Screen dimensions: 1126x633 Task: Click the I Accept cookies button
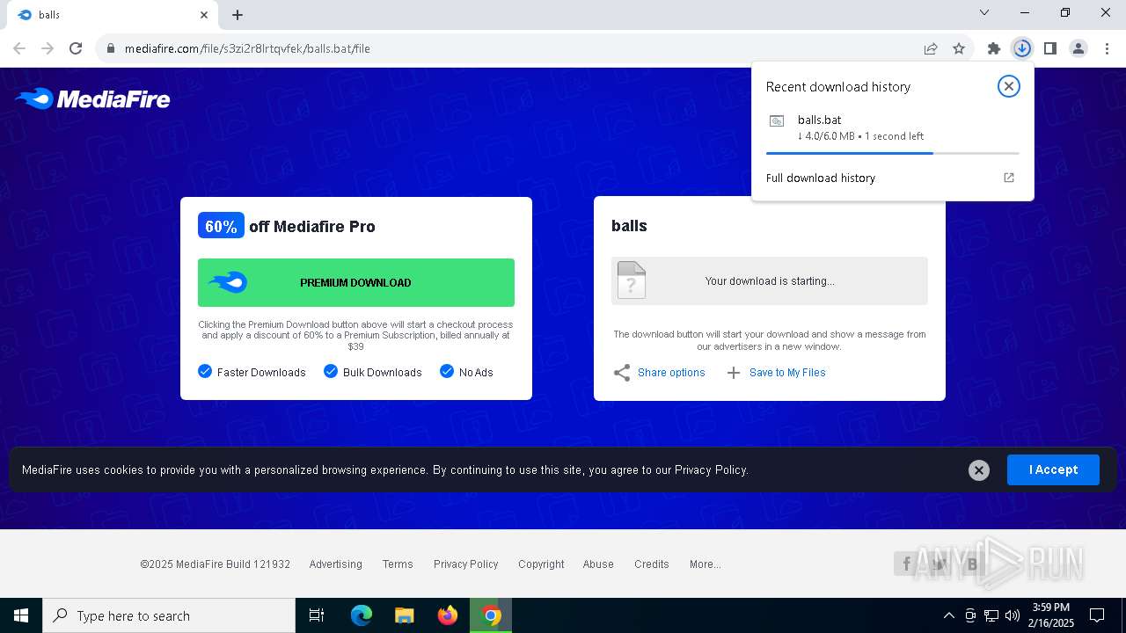pyautogui.click(x=1053, y=469)
